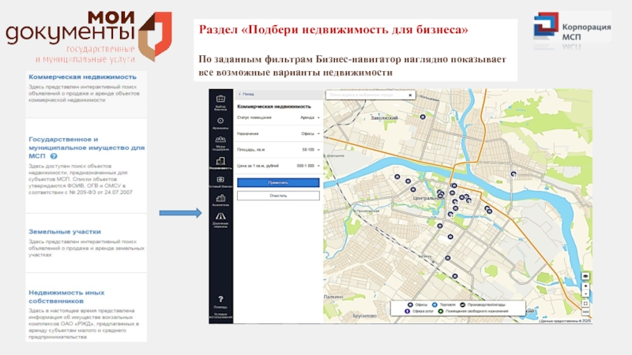Click the Мои документы logo

[x=88, y=37]
